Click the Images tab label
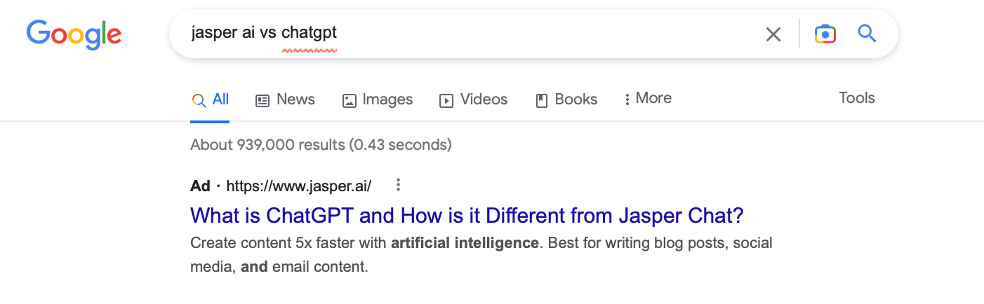984x304 pixels. (x=387, y=99)
